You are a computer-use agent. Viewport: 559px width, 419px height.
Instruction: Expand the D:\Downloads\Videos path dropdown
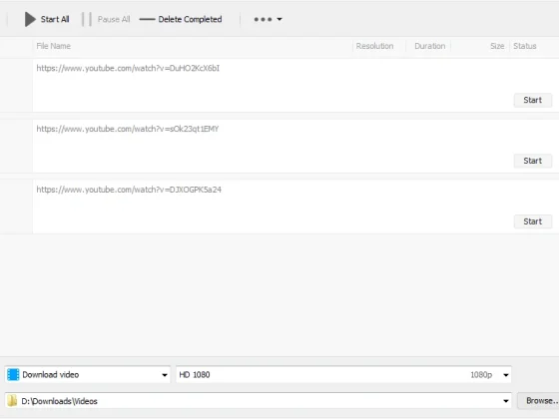pos(505,401)
